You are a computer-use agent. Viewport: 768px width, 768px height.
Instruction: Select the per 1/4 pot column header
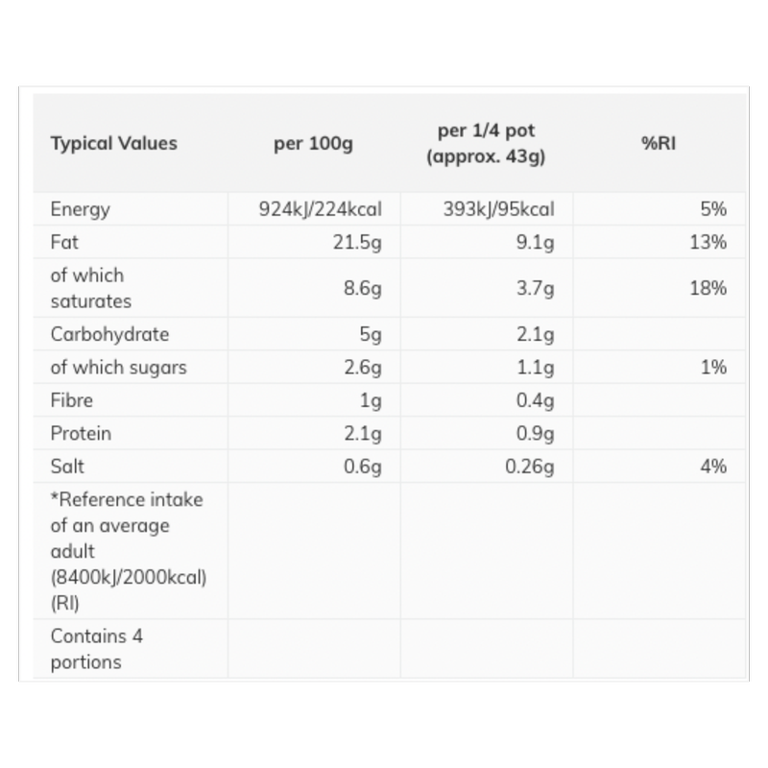[485, 144]
